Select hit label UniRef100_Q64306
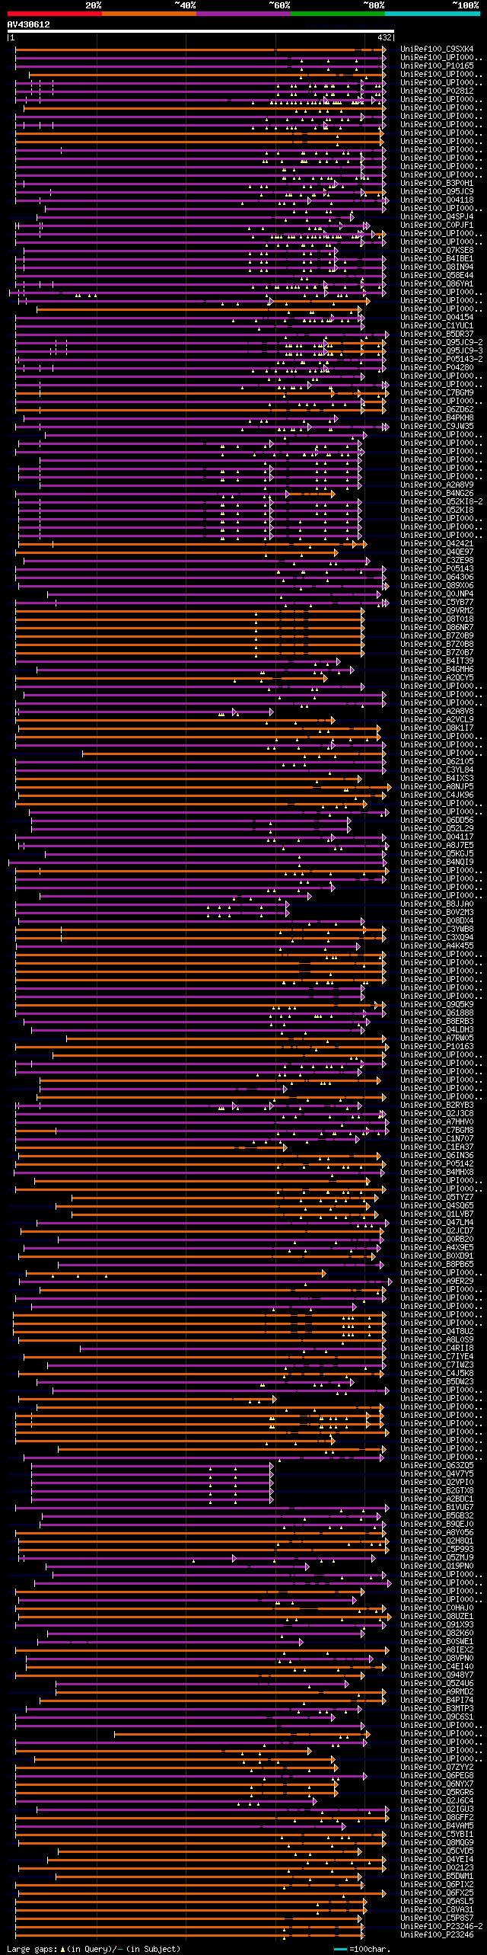 click(437, 578)
